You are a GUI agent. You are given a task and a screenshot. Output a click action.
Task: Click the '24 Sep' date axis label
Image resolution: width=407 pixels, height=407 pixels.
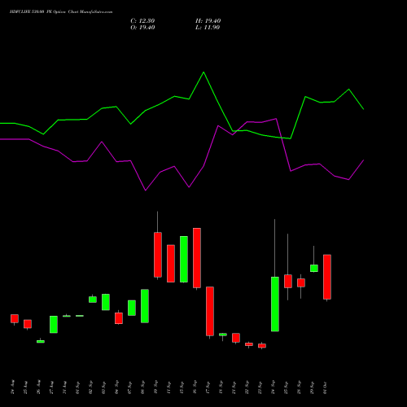274,387
